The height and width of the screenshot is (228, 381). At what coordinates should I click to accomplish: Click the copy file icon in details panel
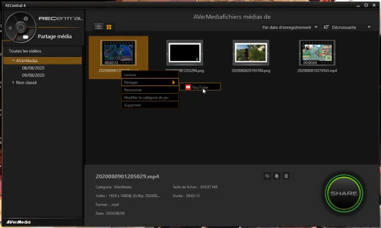coord(277,176)
